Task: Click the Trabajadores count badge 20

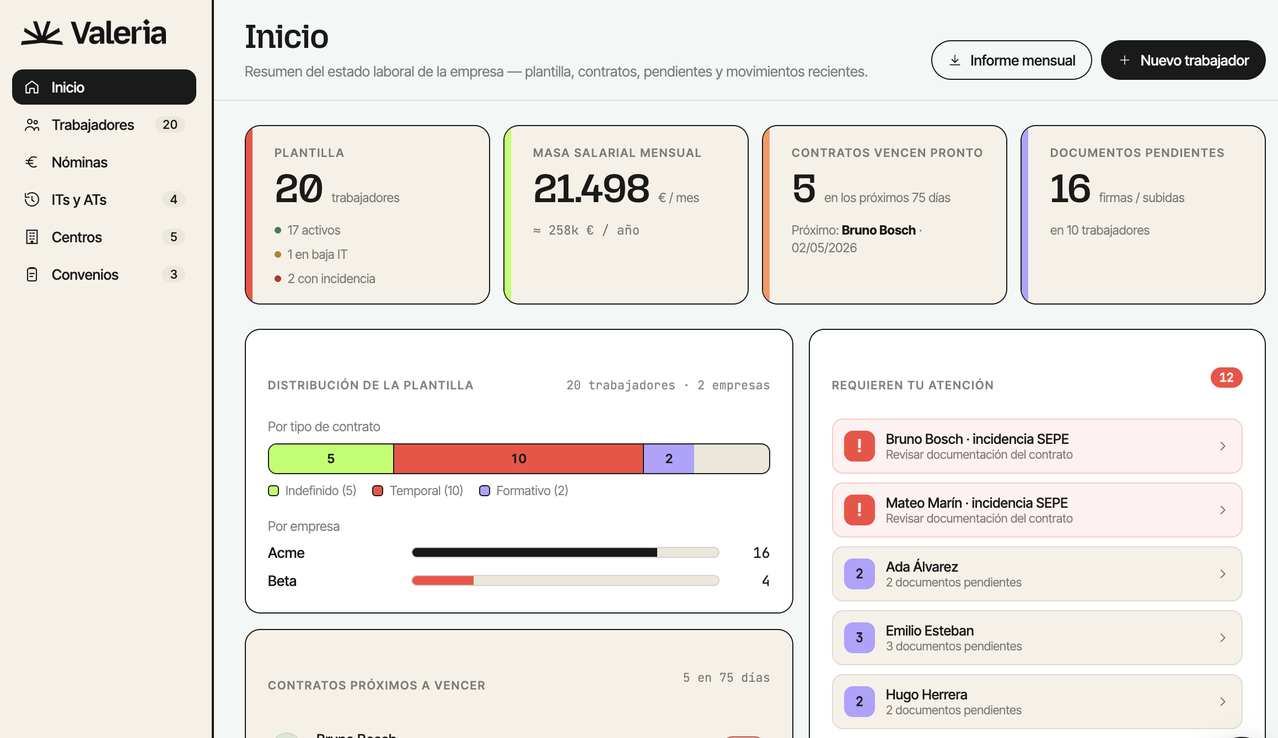Action: [170, 125]
